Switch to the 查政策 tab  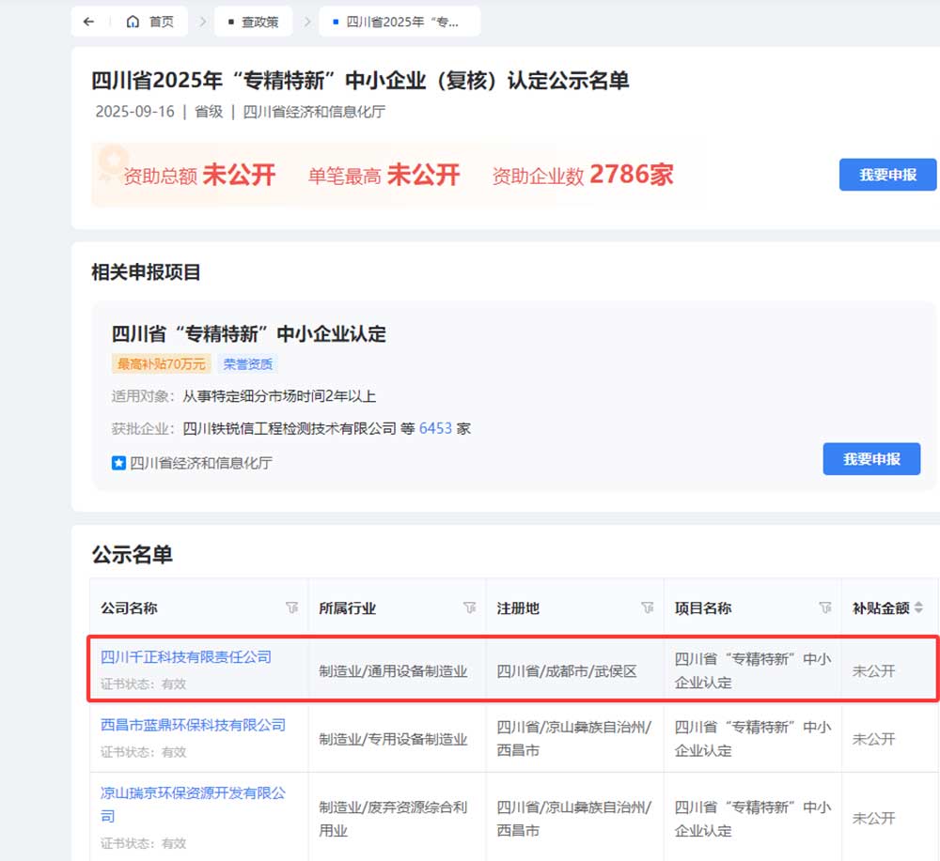(253, 22)
